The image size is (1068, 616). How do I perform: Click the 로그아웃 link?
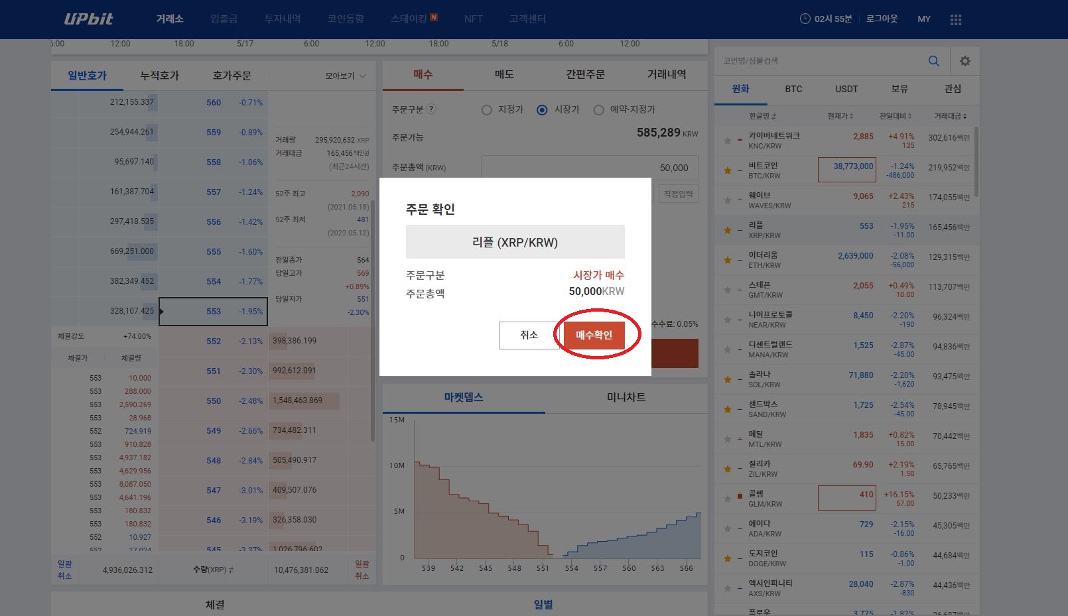pos(882,19)
